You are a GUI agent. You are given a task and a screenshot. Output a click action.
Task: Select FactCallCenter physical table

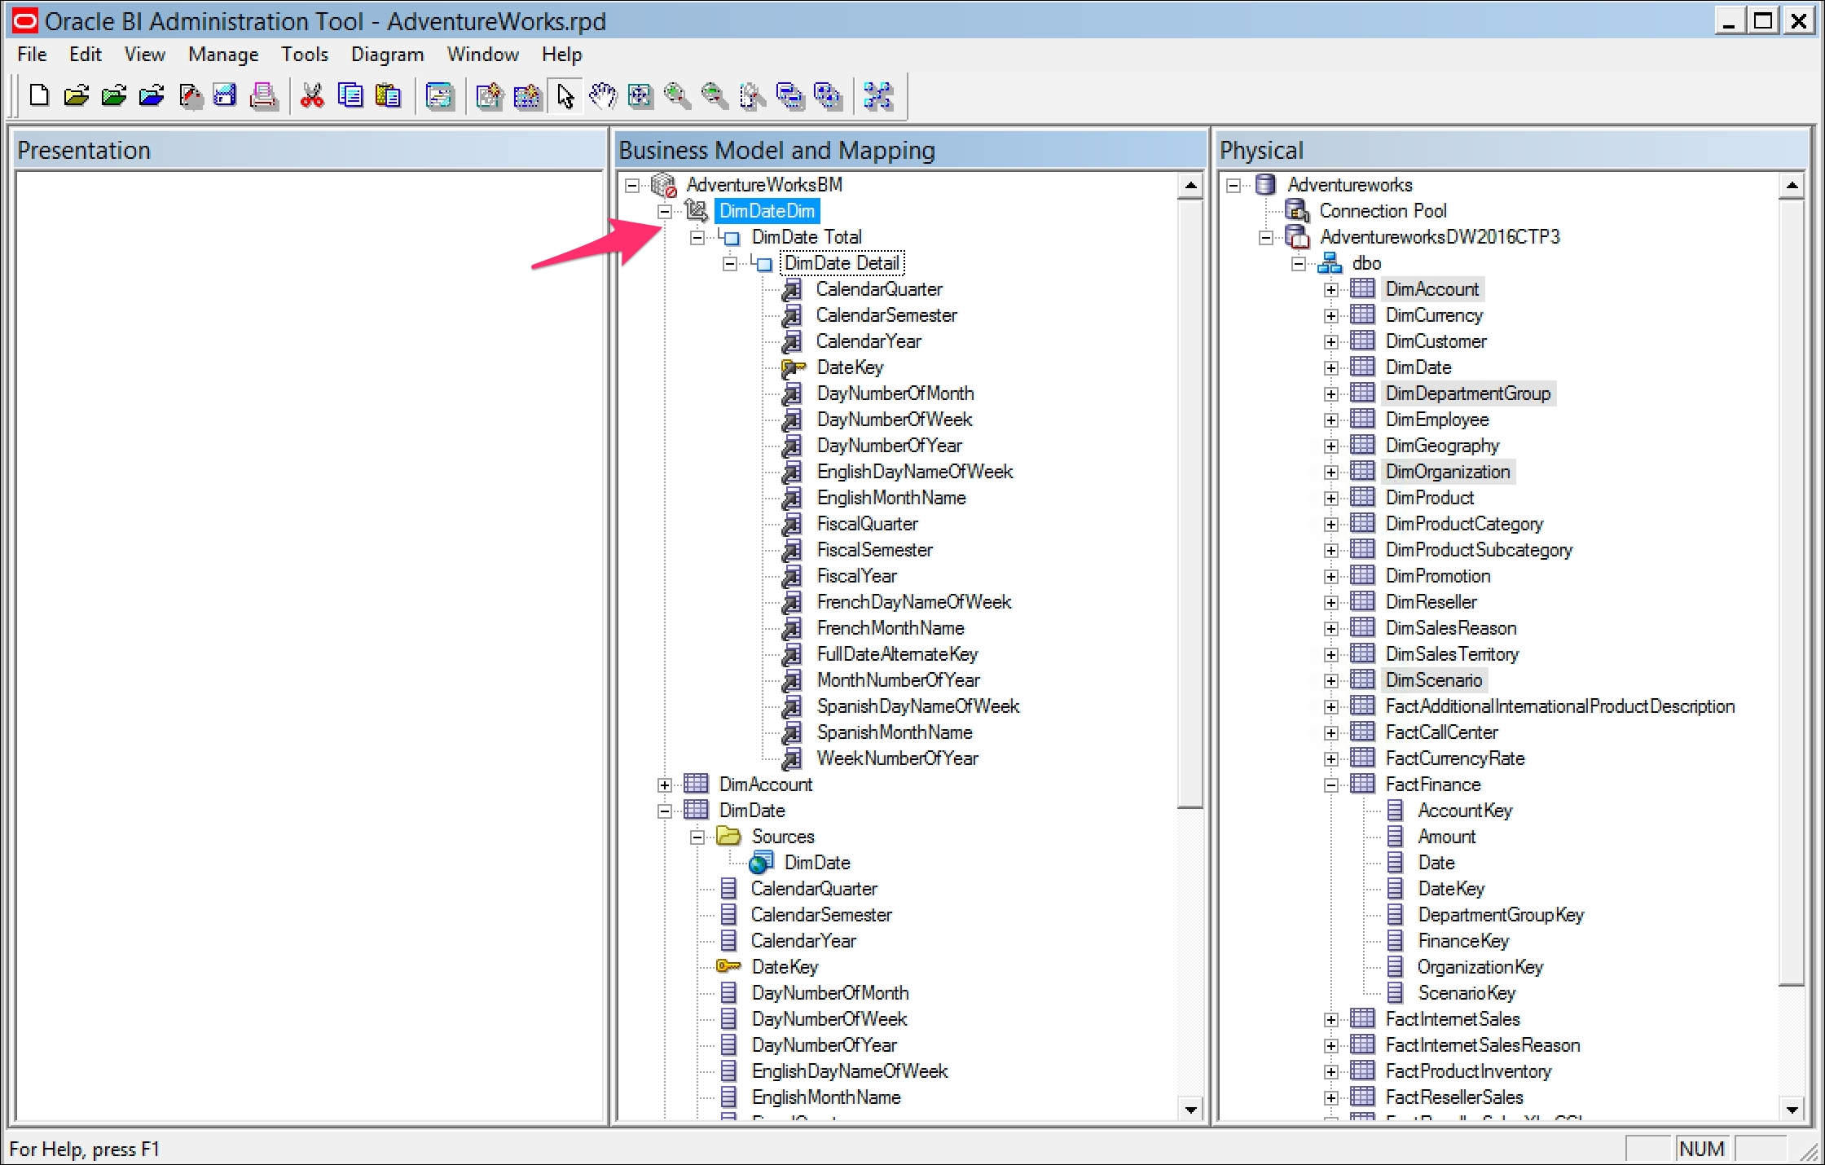click(1442, 732)
